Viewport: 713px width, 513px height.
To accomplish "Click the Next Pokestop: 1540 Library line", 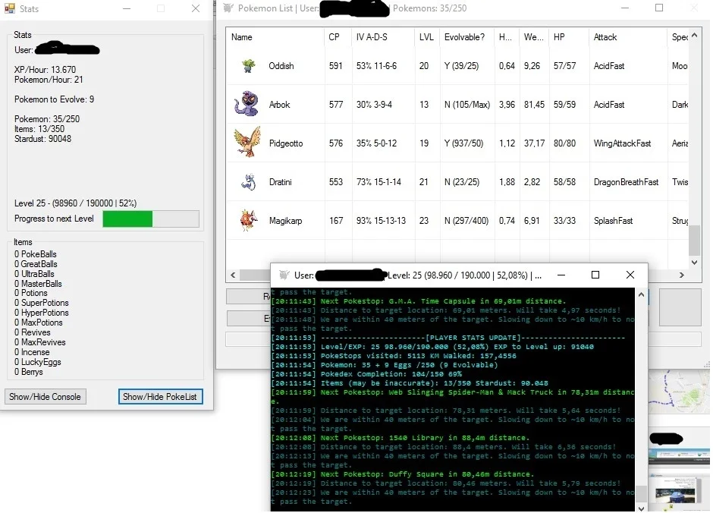I will 400,438.
